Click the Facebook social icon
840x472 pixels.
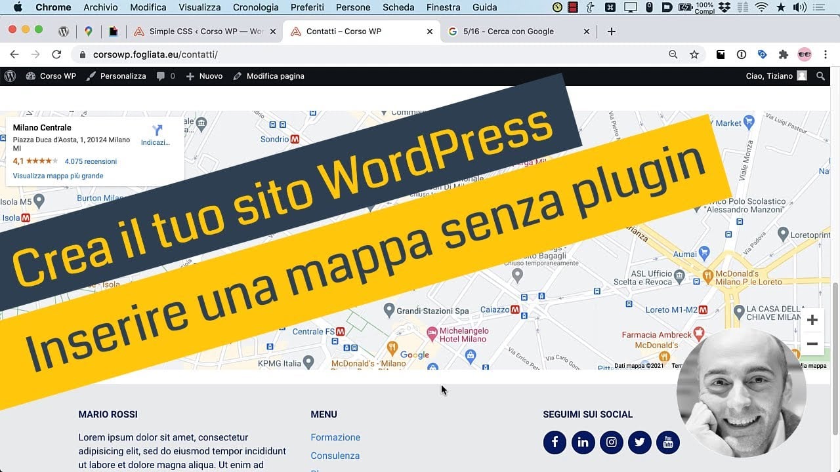coord(555,442)
